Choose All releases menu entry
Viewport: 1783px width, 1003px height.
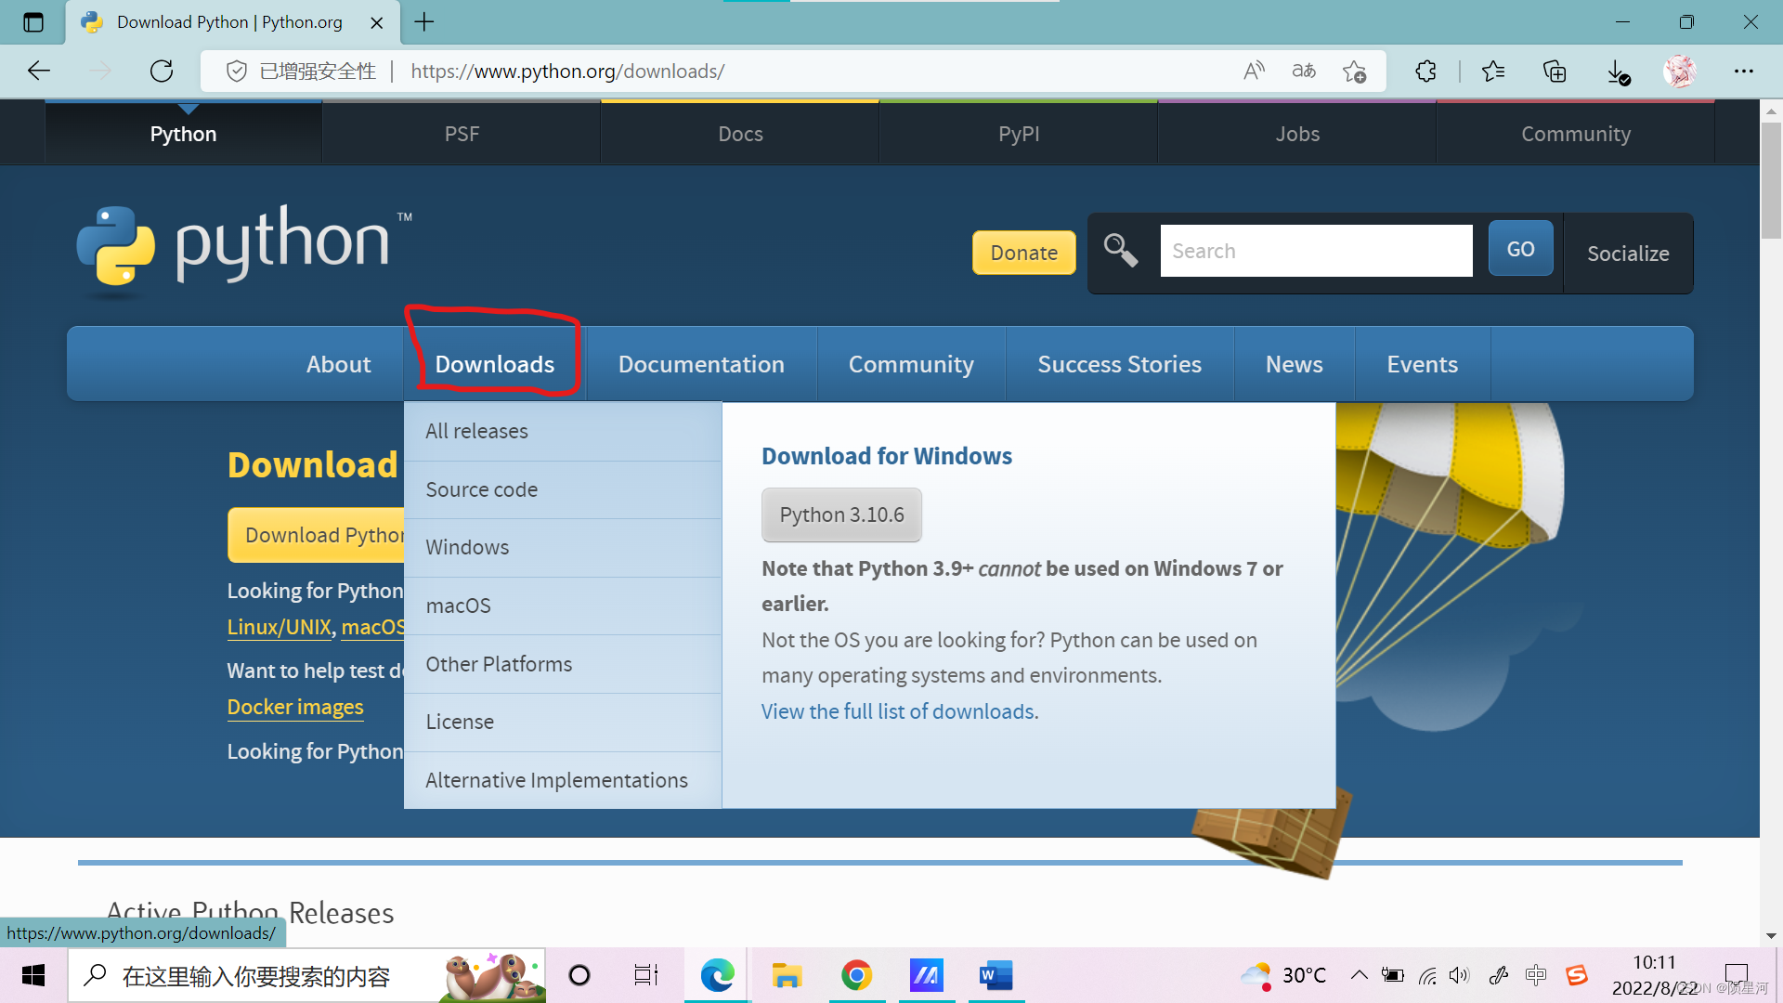click(476, 431)
